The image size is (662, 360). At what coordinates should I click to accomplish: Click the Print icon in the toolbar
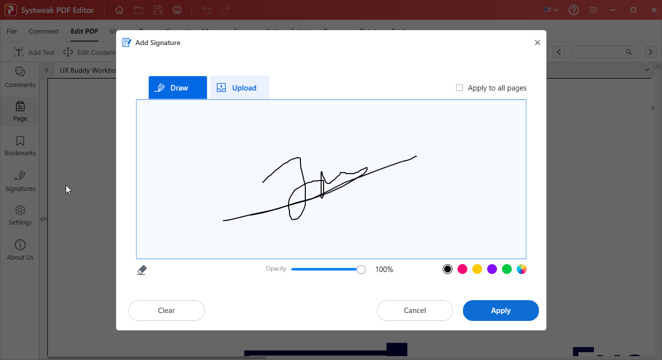[177, 10]
